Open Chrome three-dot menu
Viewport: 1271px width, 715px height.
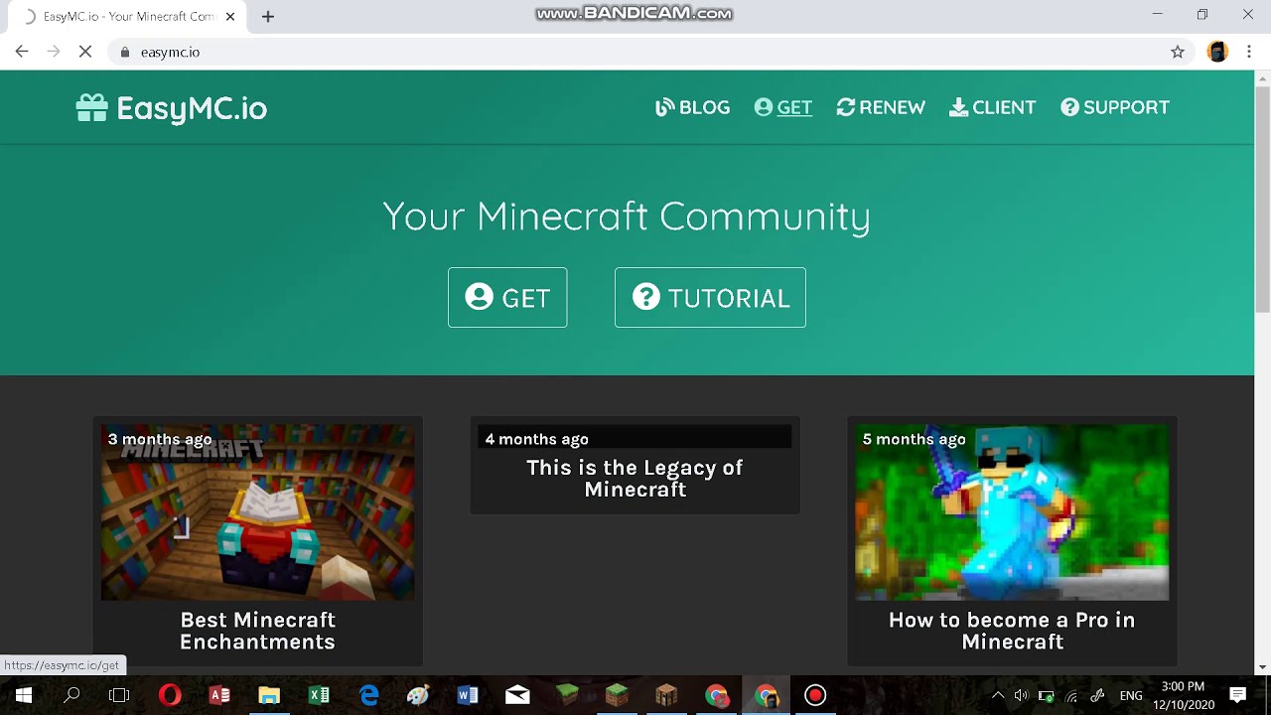pyautogui.click(x=1249, y=52)
